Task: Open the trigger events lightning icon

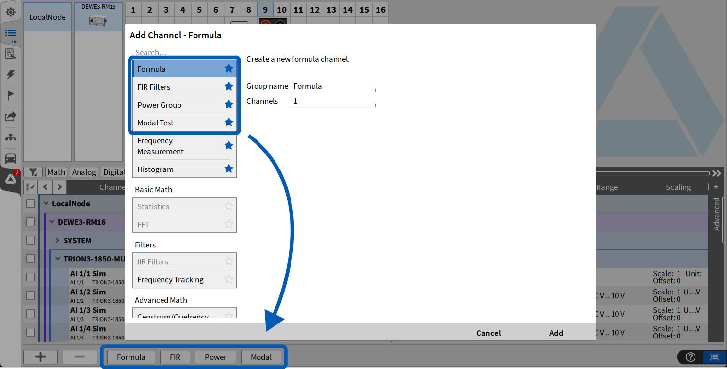Action: (10, 74)
